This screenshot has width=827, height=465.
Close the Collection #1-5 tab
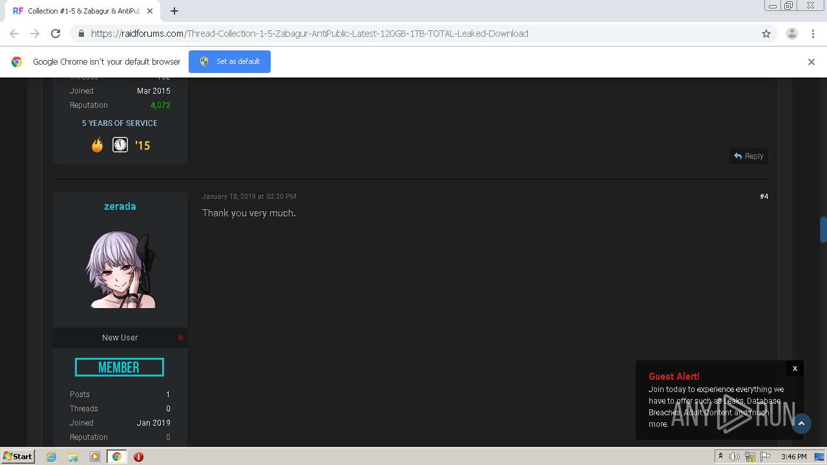click(x=150, y=11)
